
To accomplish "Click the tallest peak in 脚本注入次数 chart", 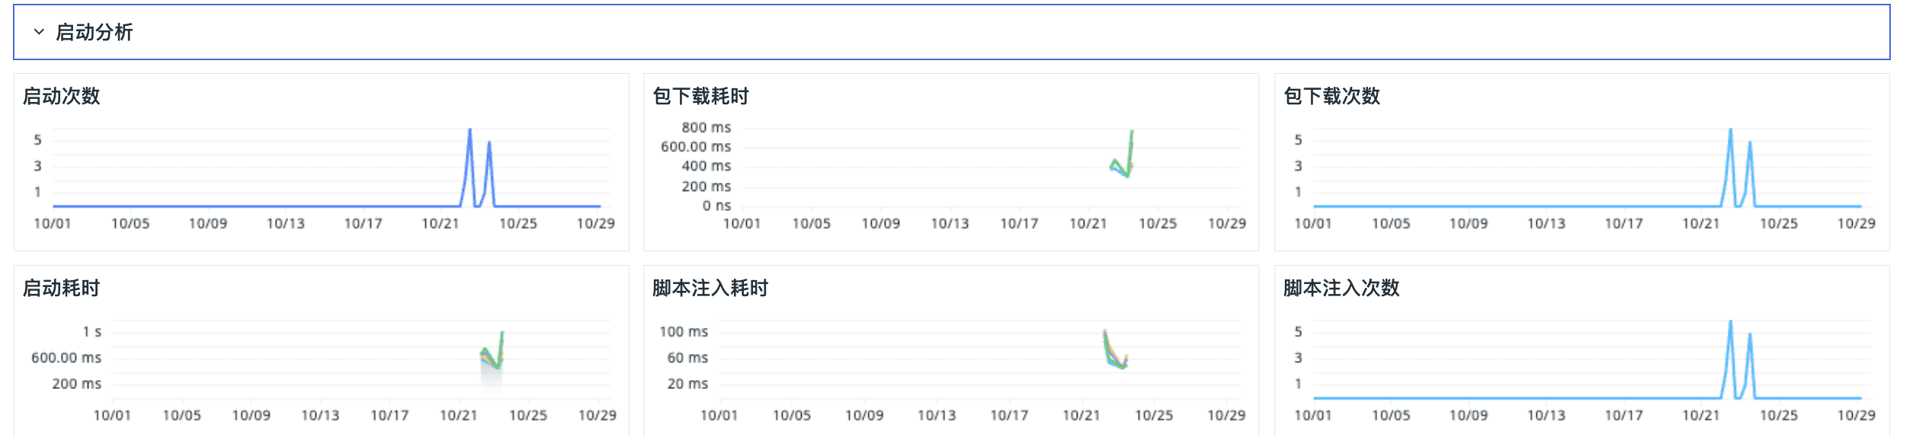I will click(x=1730, y=323).
